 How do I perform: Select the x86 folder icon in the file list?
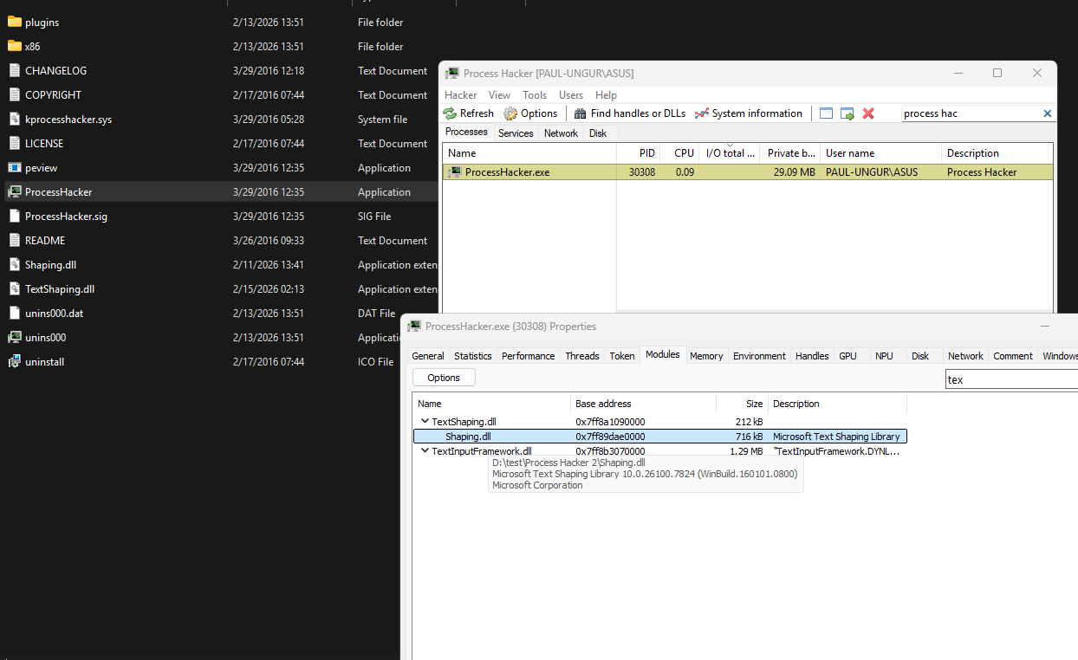pos(14,47)
